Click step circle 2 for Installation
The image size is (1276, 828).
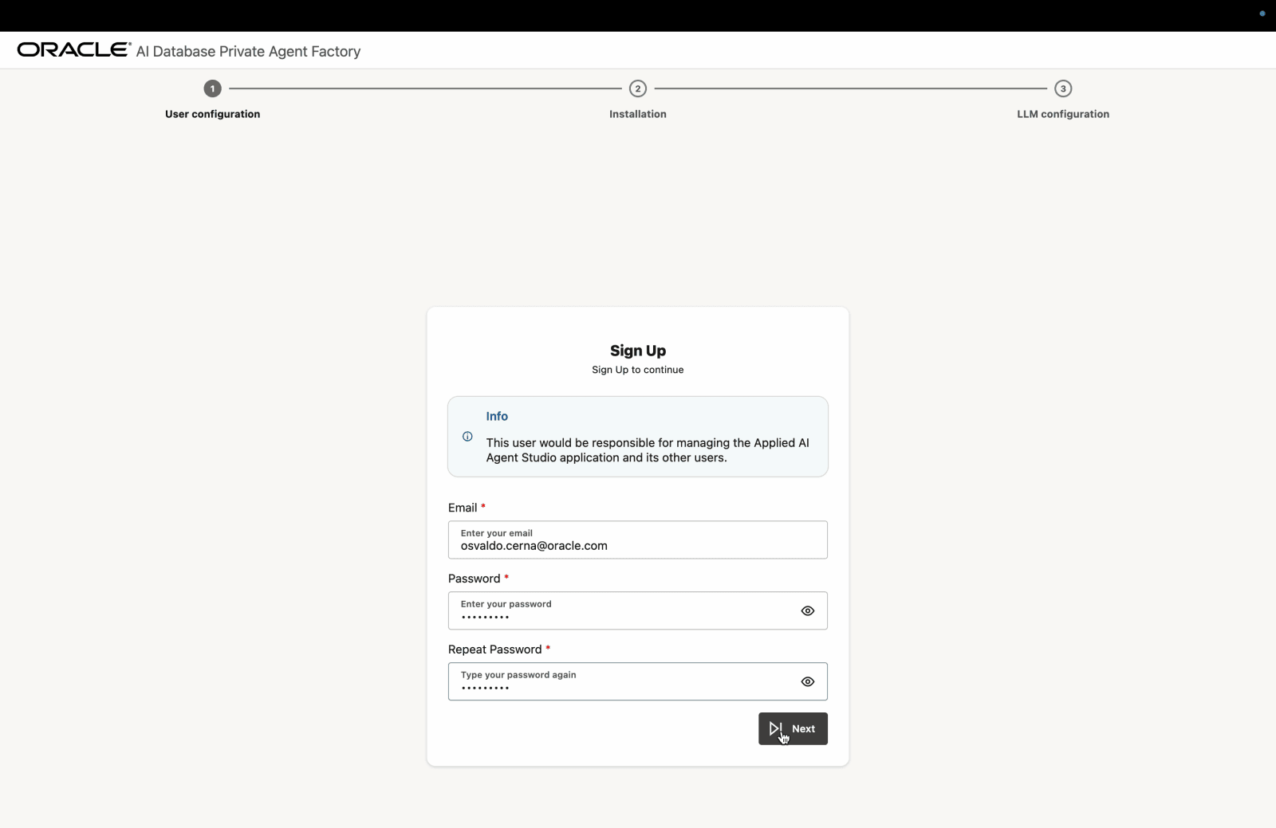click(637, 88)
